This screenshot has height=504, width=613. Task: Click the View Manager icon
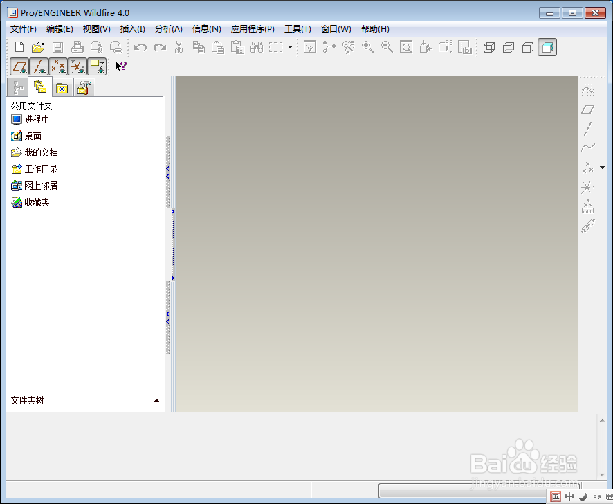(465, 47)
